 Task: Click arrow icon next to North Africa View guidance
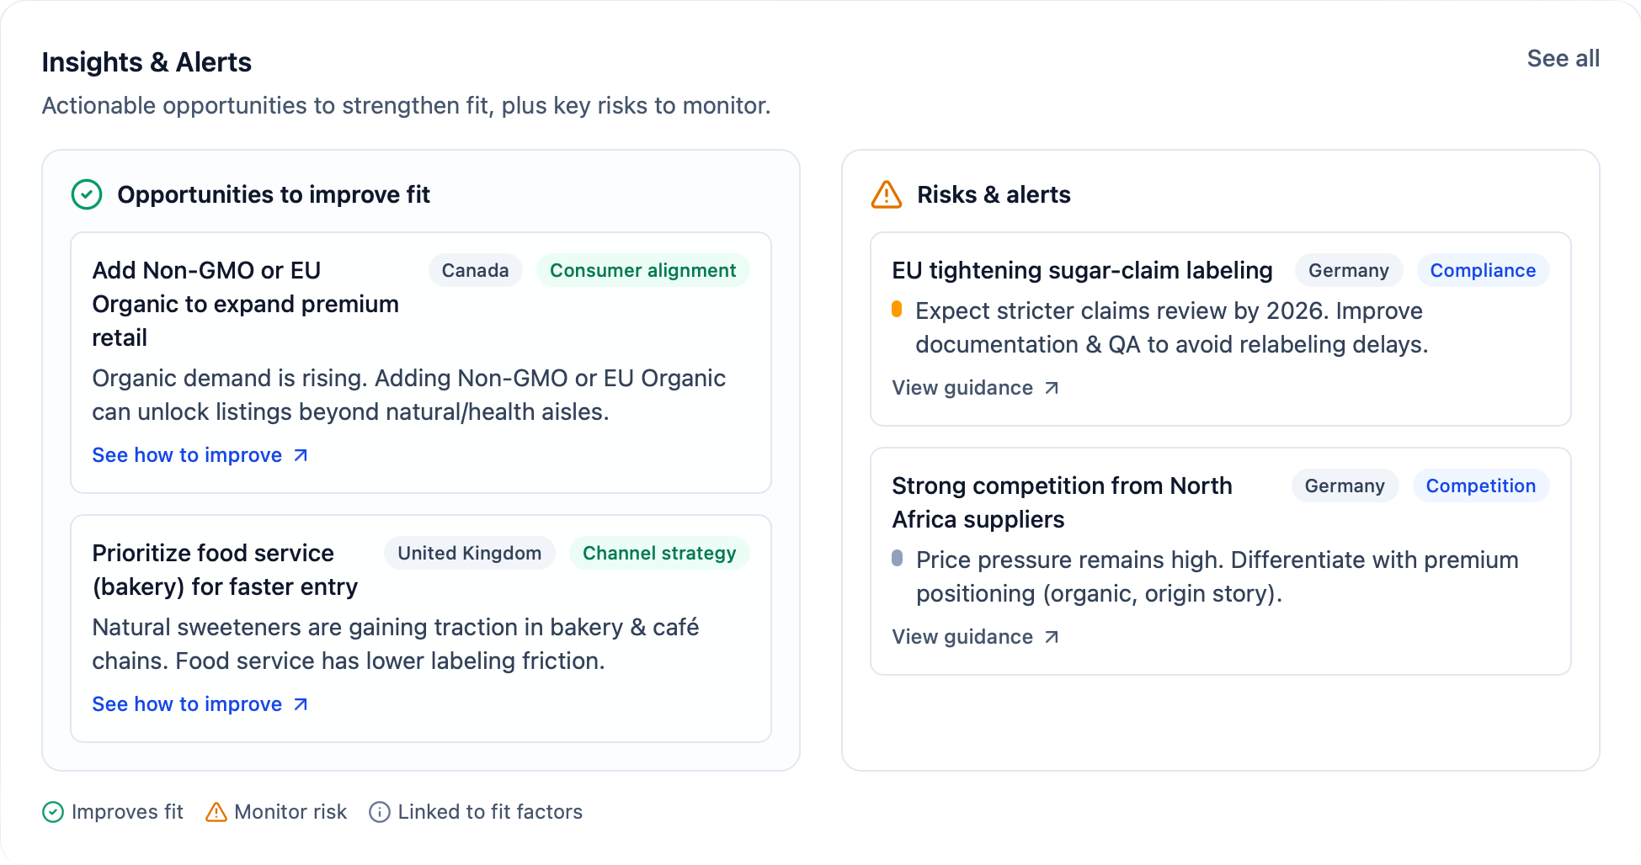tap(1052, 637)
